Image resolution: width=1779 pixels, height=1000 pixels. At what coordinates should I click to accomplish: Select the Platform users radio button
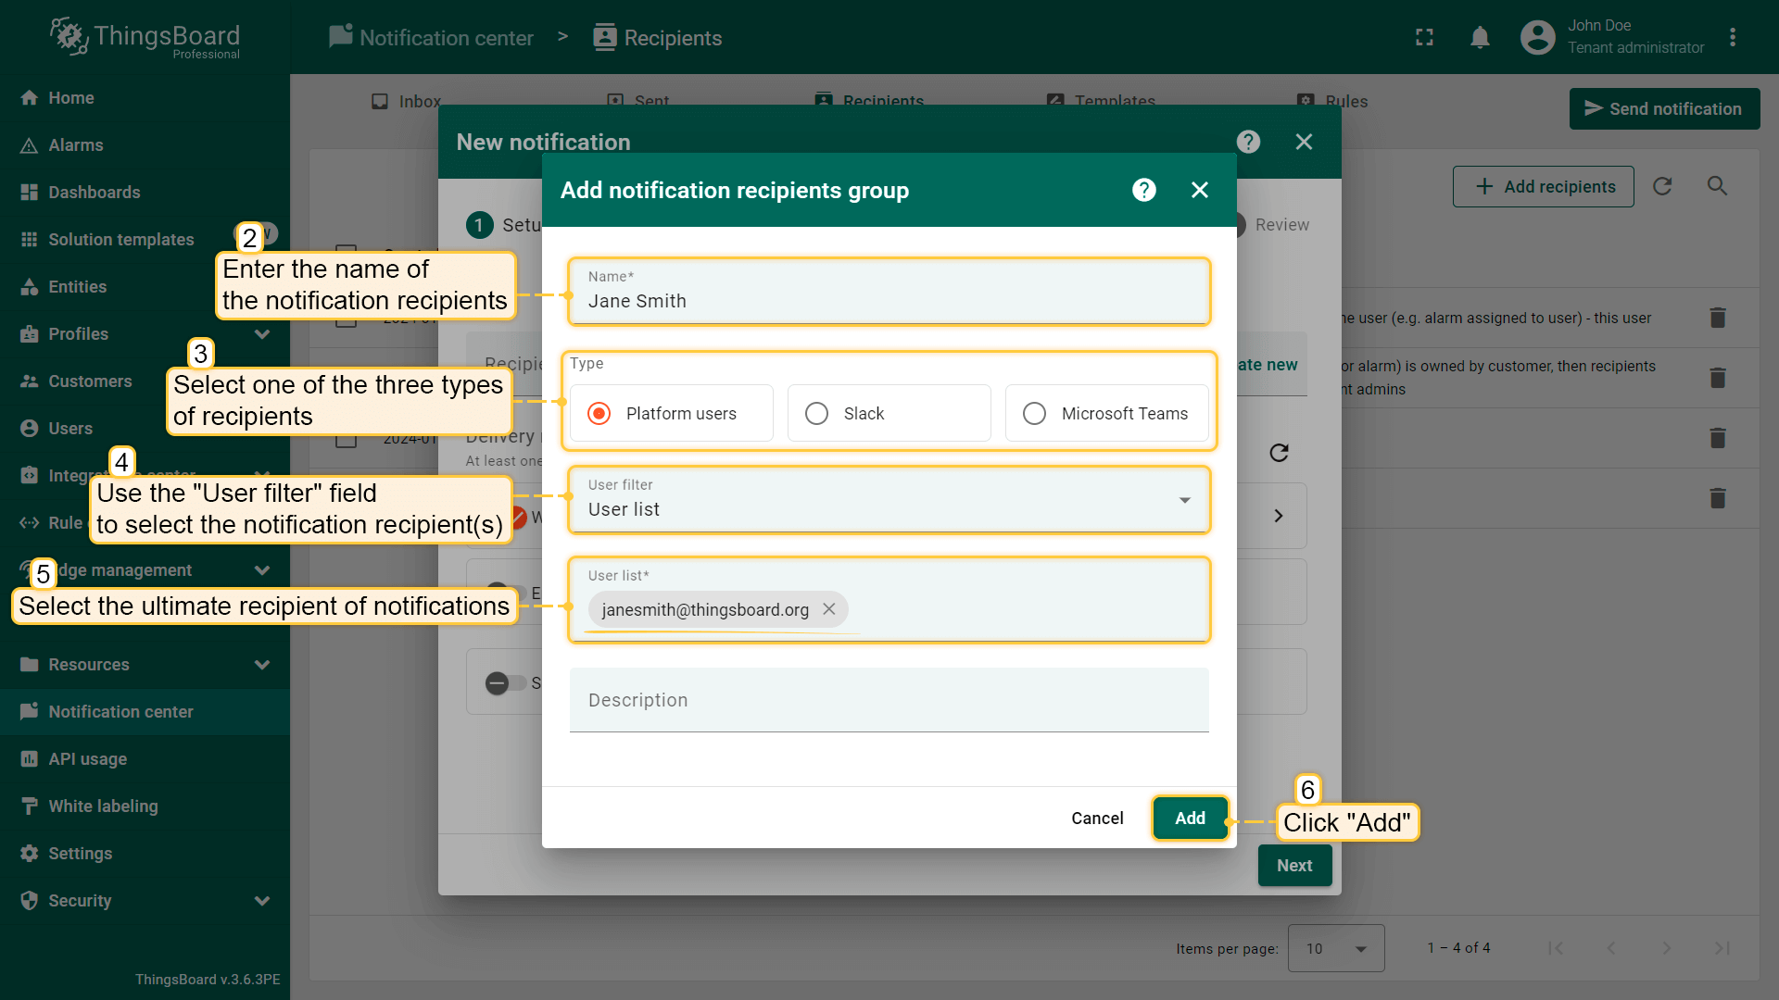[599, 413]
